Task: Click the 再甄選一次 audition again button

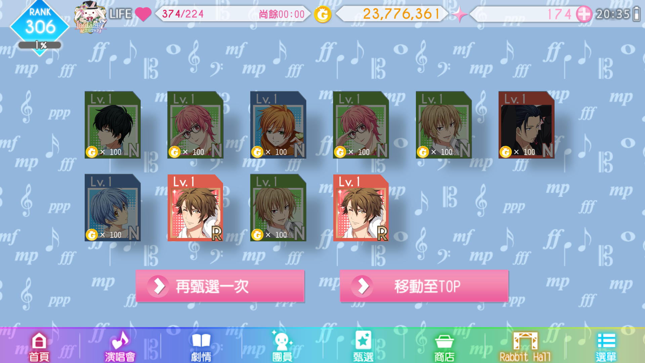Action: coord(220,286)
